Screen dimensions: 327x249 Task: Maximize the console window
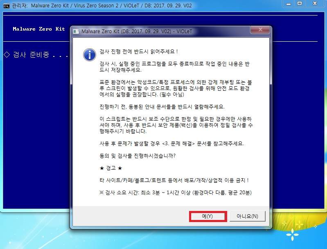pyautogui.click(x=300, y=4)
